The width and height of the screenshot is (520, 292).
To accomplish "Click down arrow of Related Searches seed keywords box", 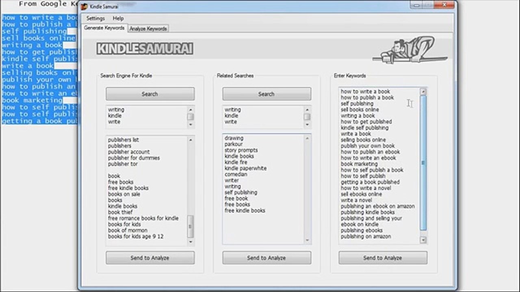I will (x=307, y=125).
